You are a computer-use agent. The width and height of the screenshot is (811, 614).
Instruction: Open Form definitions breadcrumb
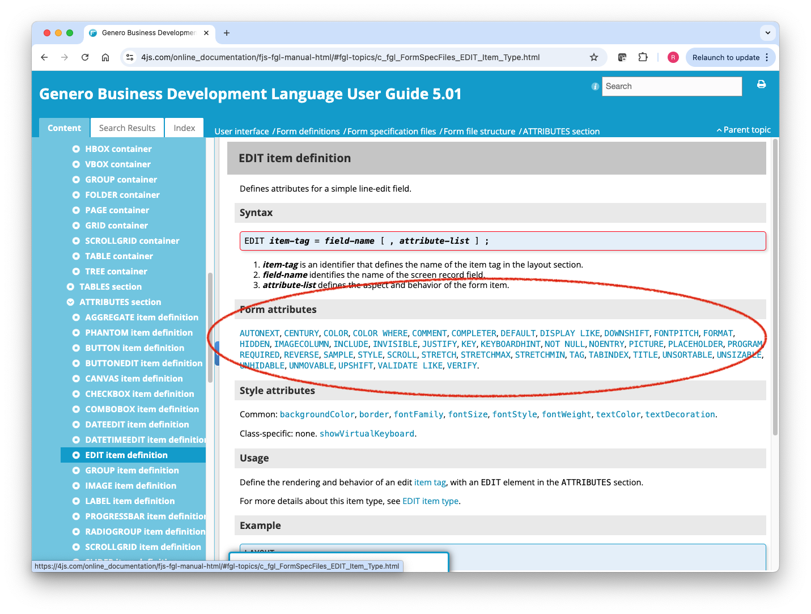coord(308,132)
